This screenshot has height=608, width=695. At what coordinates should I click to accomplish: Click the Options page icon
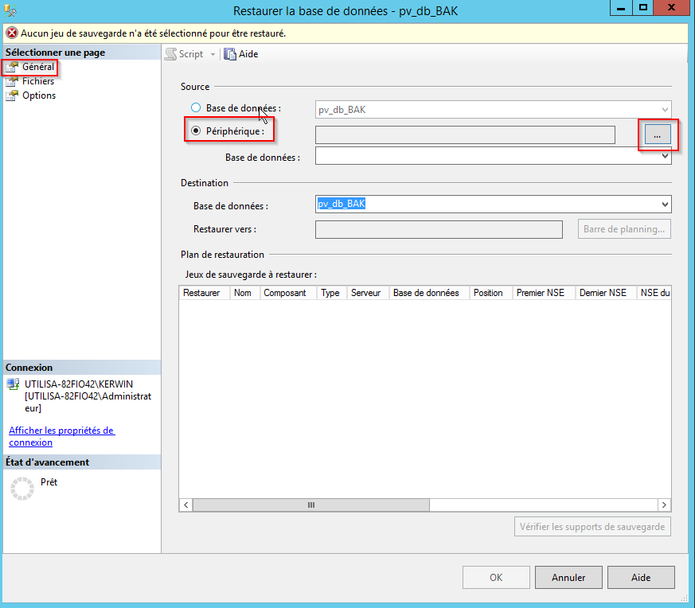click(12, 95)
